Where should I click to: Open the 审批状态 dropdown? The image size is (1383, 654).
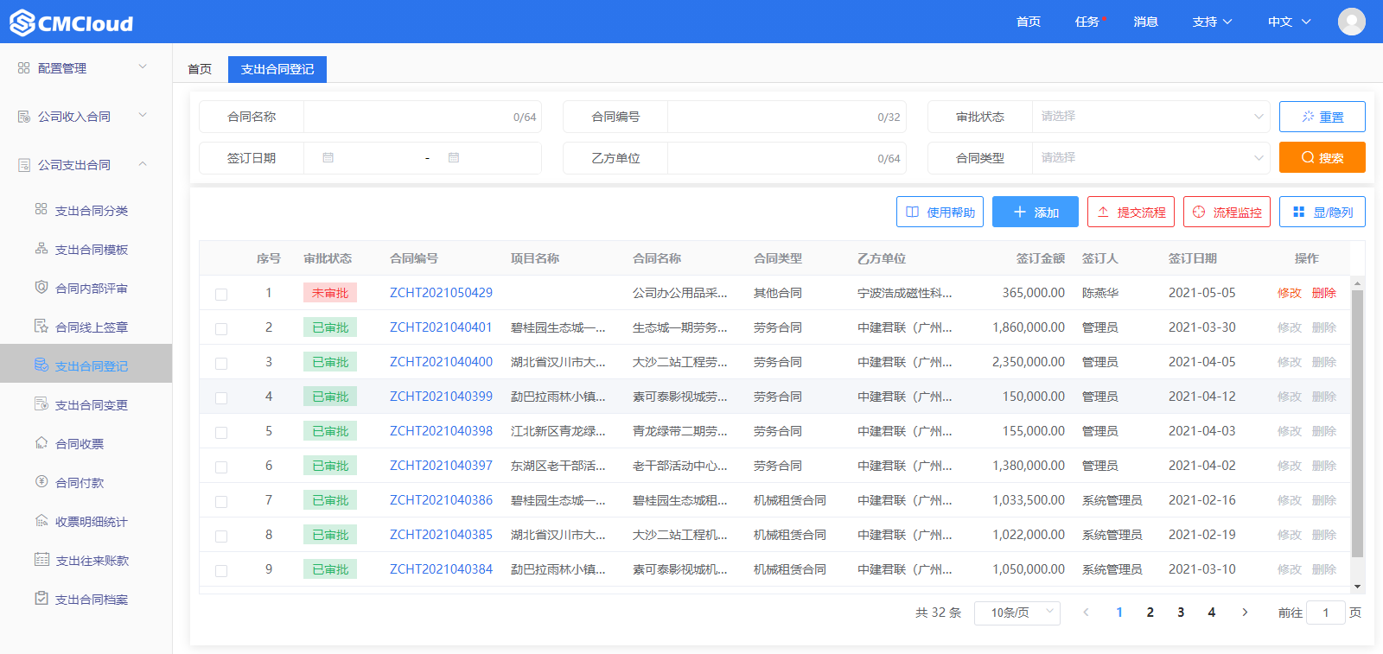pos(1150,117)
